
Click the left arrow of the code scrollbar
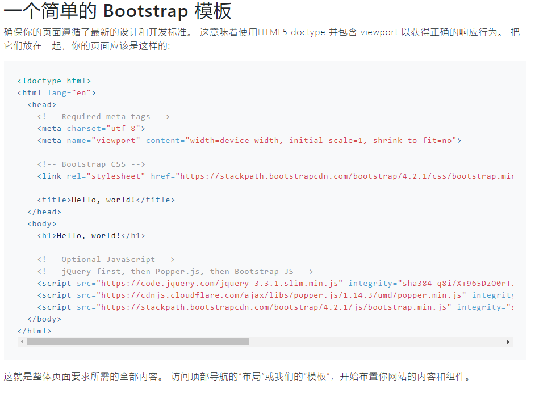(22, 342)
